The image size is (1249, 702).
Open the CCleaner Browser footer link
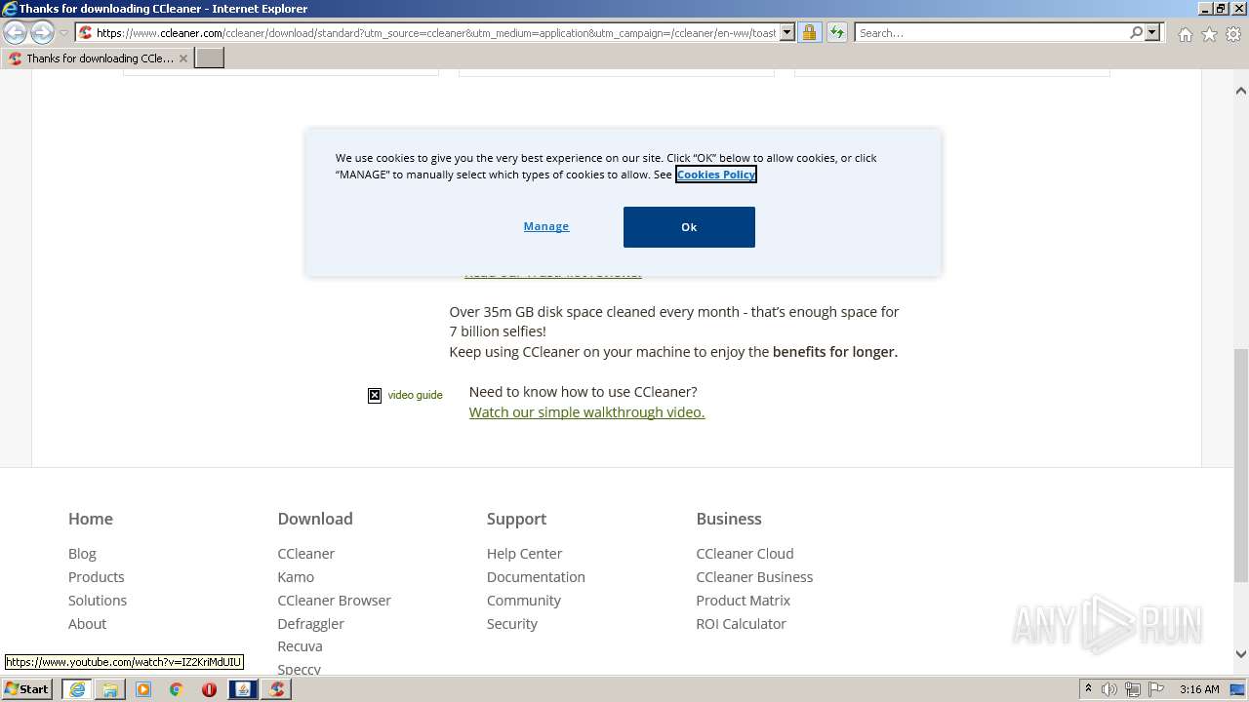(x=334, y=601)
